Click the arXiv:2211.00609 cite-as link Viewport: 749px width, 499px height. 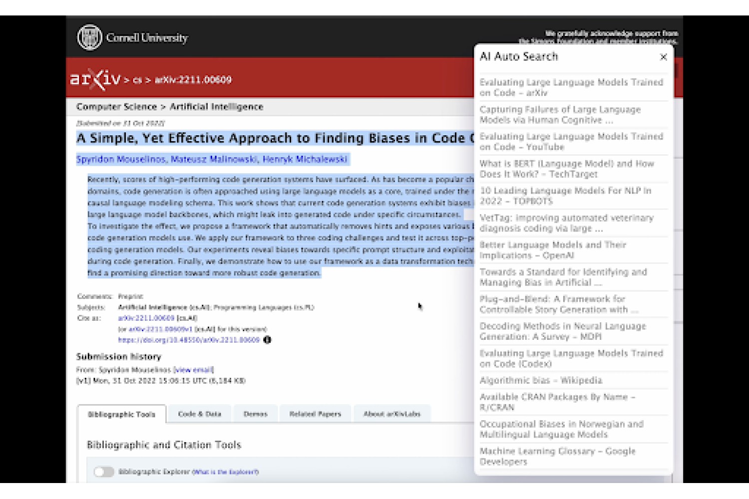pos(146,318)
